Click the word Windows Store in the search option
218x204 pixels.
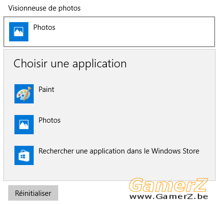[x=175, y=151]
